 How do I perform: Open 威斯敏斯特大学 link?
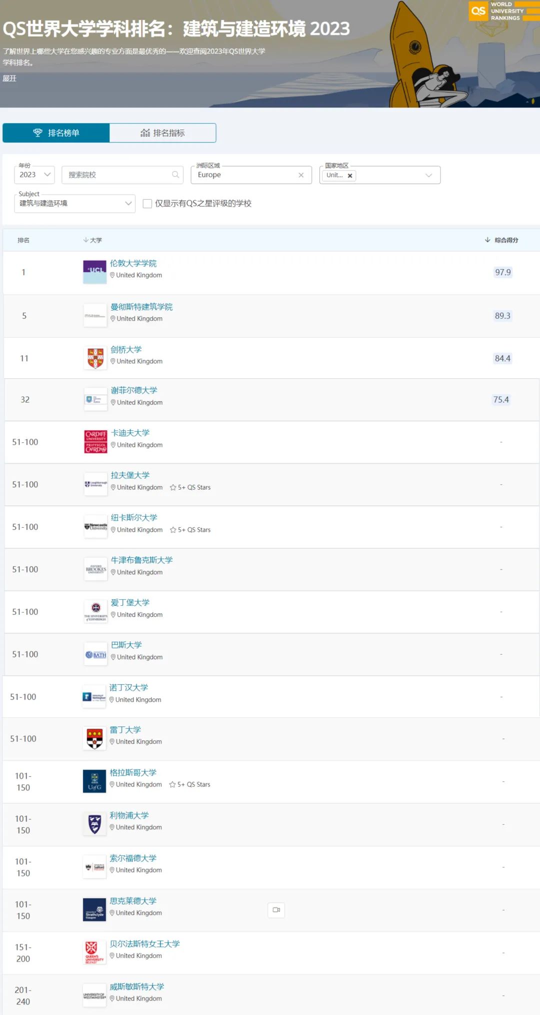[137, 986]
